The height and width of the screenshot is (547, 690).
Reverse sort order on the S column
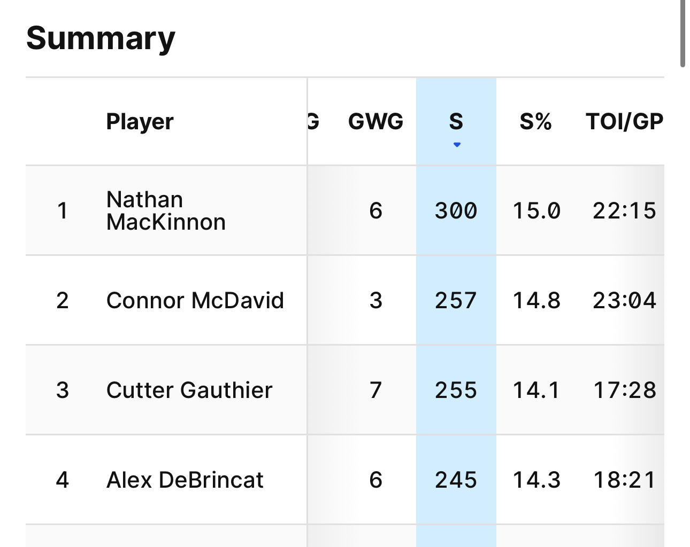456,121
